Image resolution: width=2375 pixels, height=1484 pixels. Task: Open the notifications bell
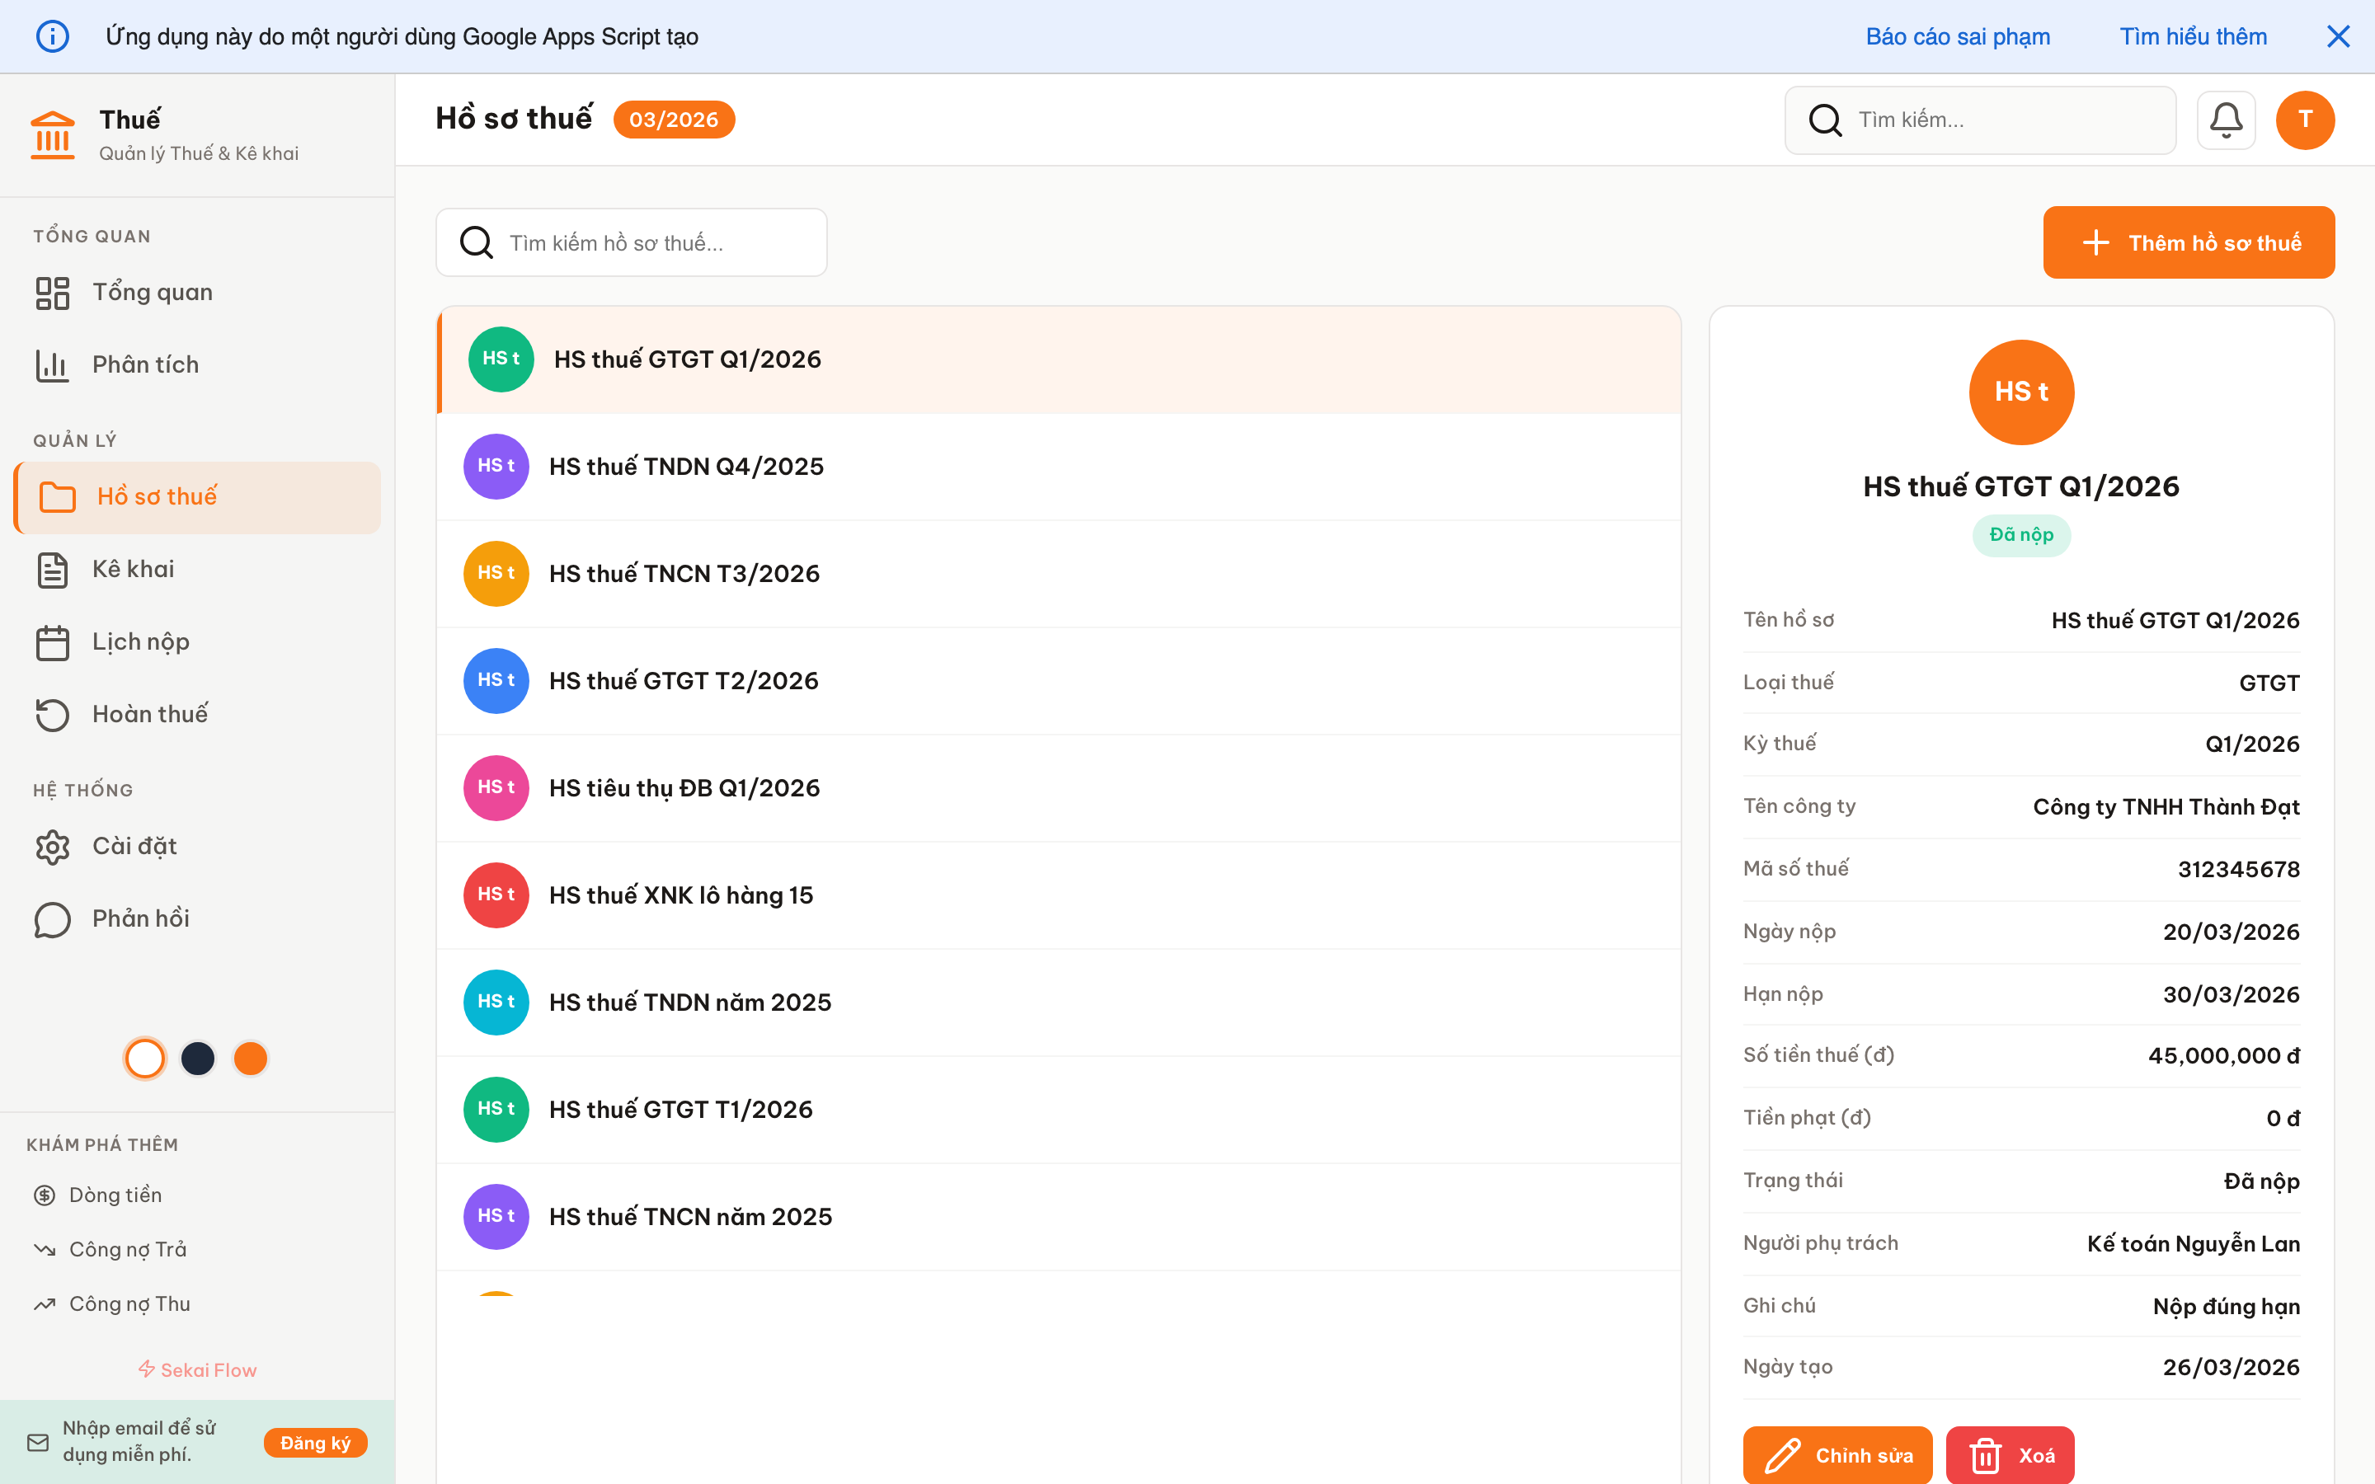click(2226, 120)
